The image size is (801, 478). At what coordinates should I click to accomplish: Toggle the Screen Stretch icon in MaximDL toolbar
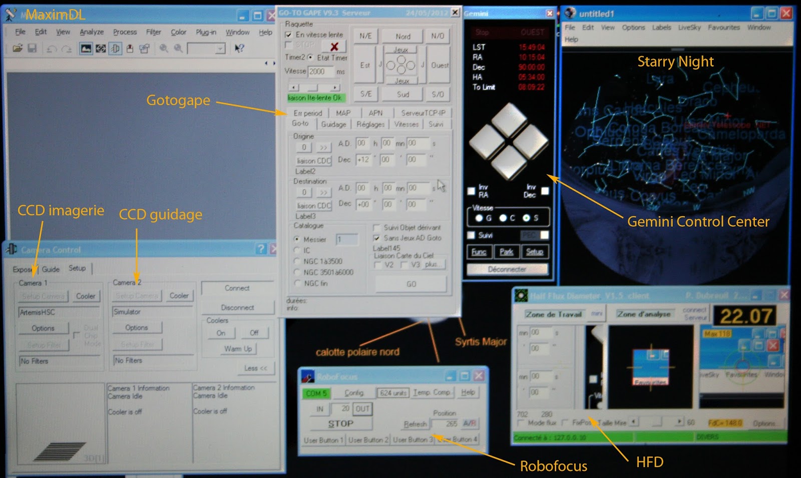(x=86, y=49)
